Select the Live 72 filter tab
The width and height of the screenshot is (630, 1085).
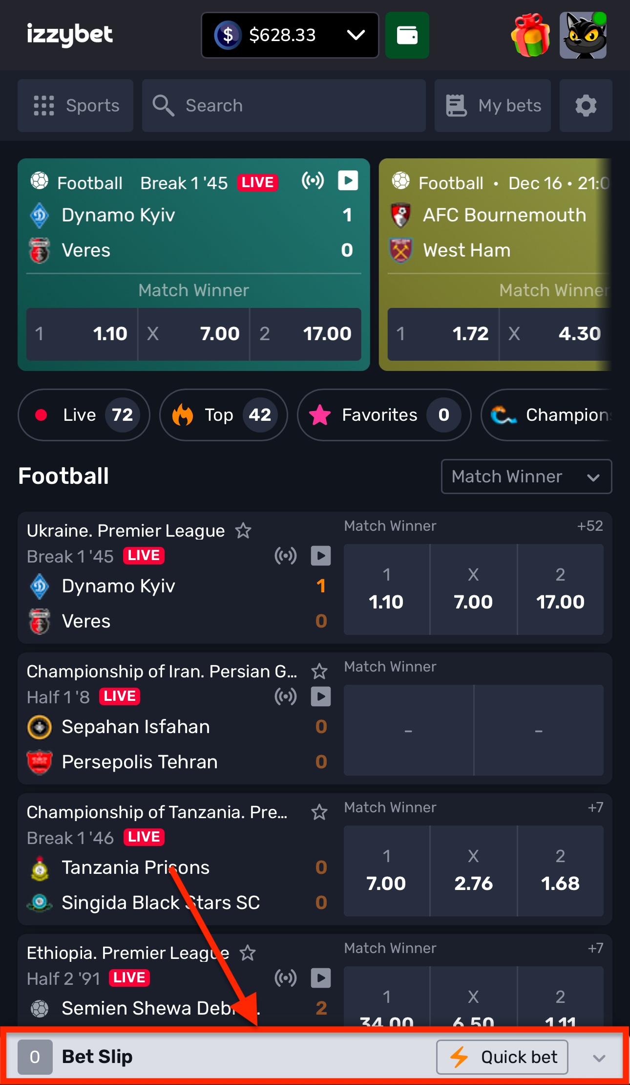[84, 415]
